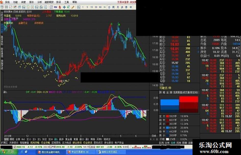Click the plus zoom button beside 日线
This screenshot has width=241, height=155.
pyautogui.click(x=151, y=139)
